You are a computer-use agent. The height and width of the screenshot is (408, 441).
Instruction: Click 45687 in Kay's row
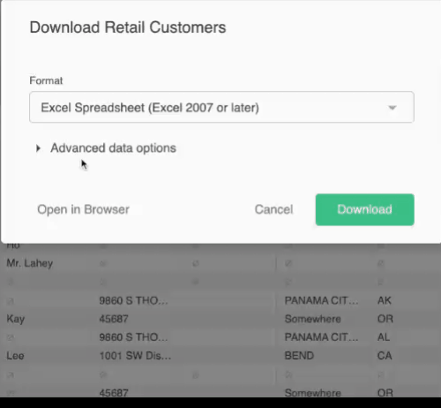click(114, 319)
